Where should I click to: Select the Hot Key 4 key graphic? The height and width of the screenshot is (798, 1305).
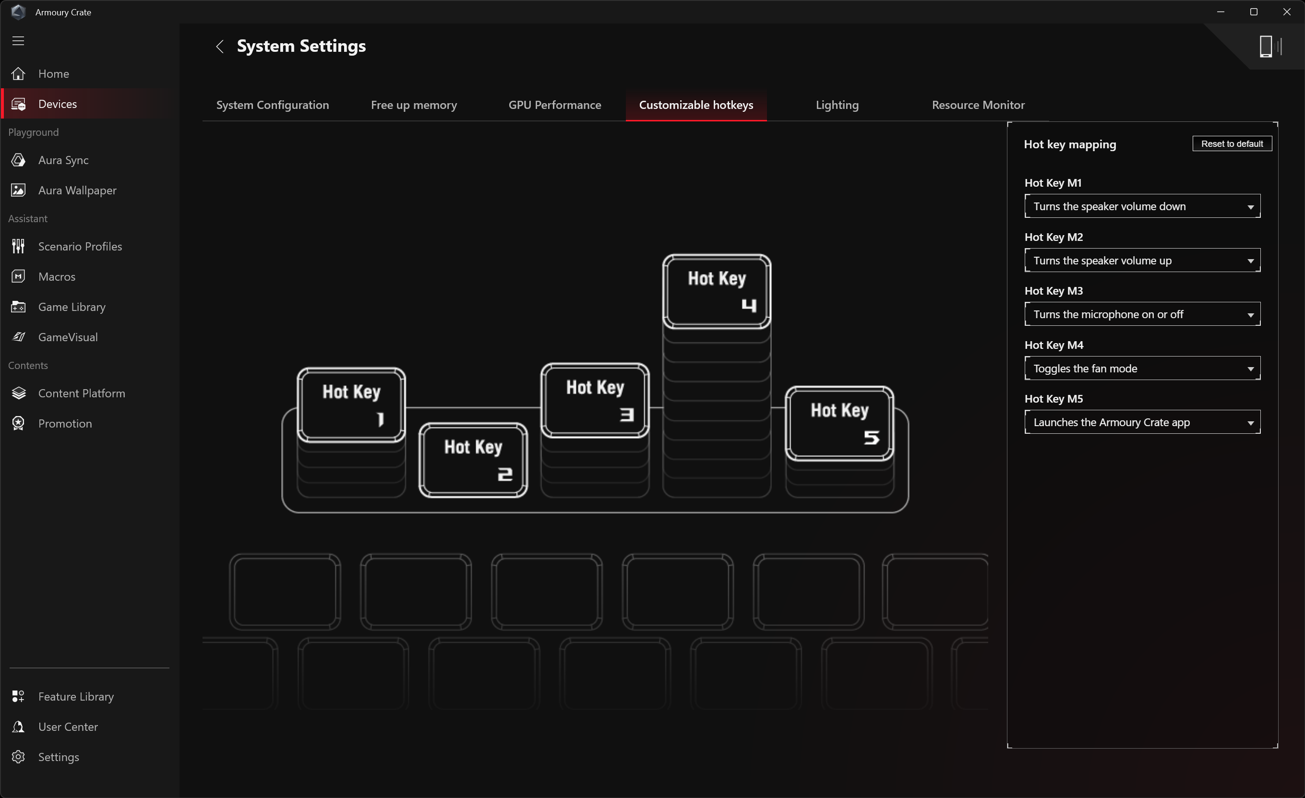pos(717,291)
